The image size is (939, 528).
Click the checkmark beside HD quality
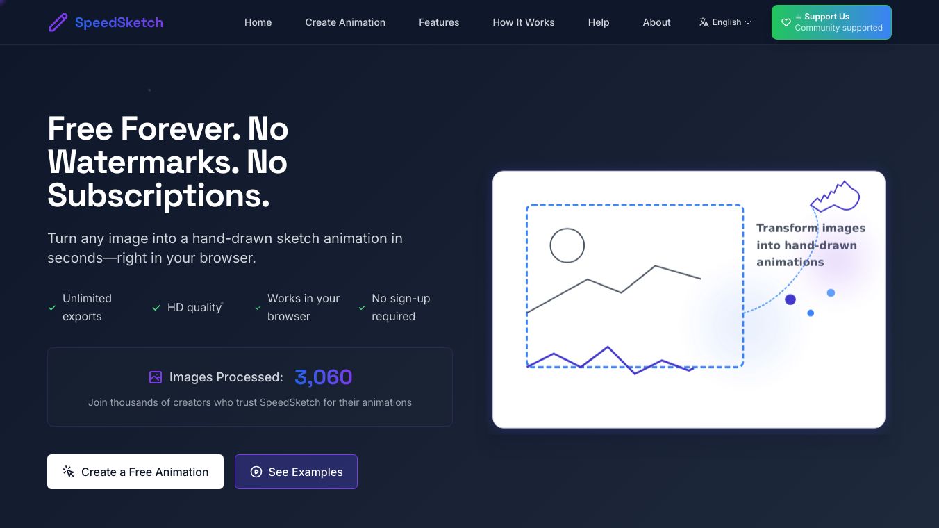156,307
